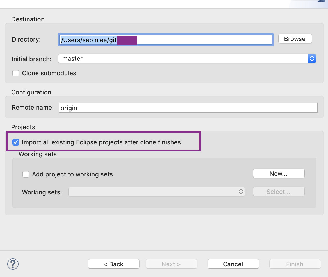Image resolution: width=328 pixels, height=277 pixels.
Task: Tick the Add project to working sets checkbox
Action: tap(26, 174)
